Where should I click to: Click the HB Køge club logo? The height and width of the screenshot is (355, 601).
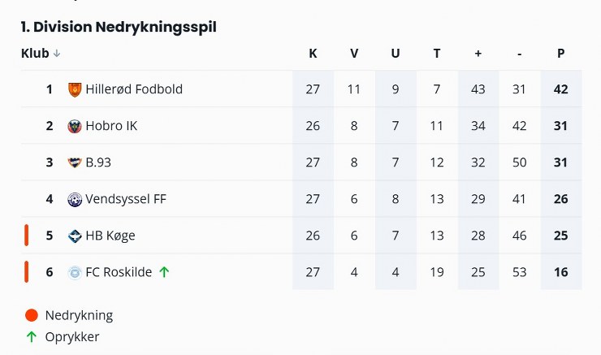tap(75, 236)
